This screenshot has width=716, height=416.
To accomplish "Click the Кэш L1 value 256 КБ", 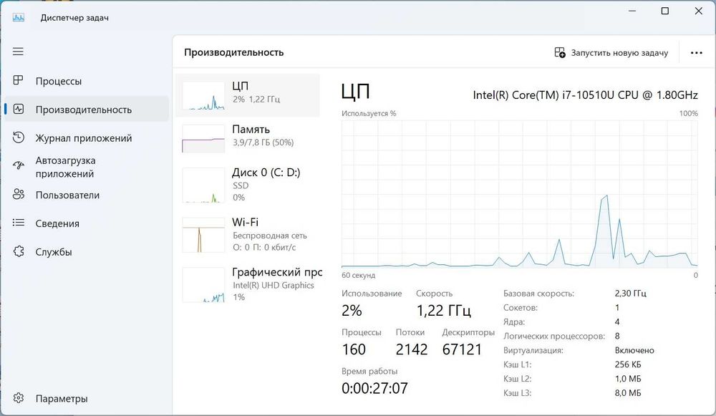I will coord(628,364).
